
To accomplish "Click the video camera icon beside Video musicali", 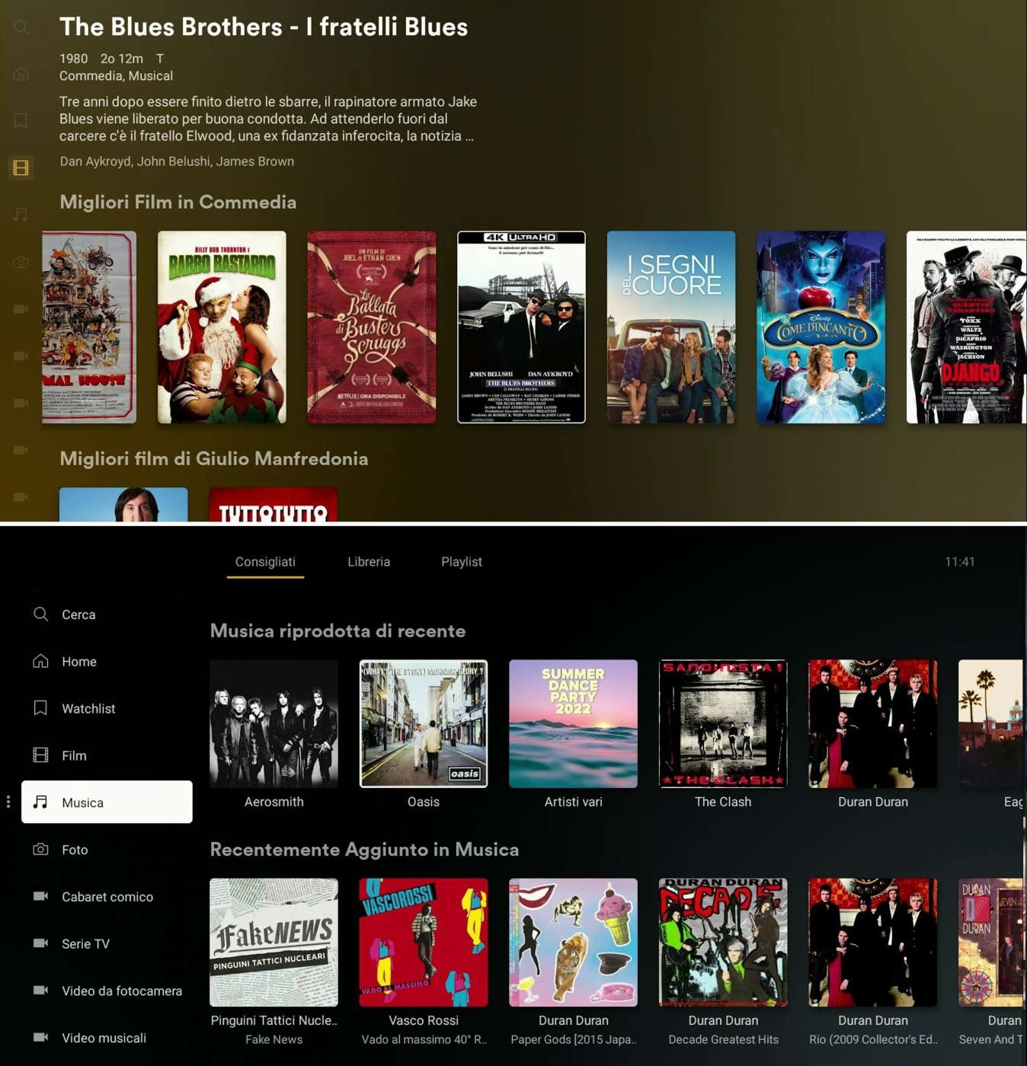I will point(41,1037).
